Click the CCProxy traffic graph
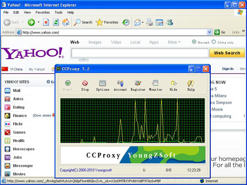This screenshot has height=185, width=247. click(x=133, y=120)
